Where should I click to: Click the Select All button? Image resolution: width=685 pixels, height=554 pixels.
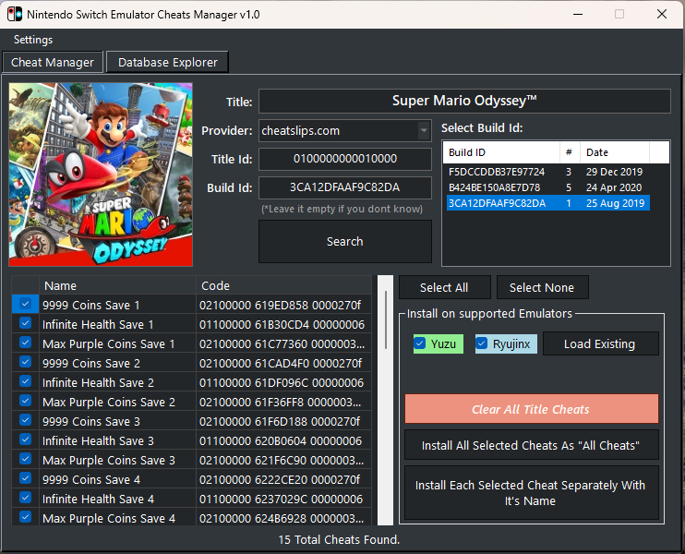coord(444,287)
